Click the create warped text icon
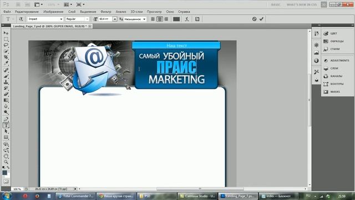 point(187,19)
